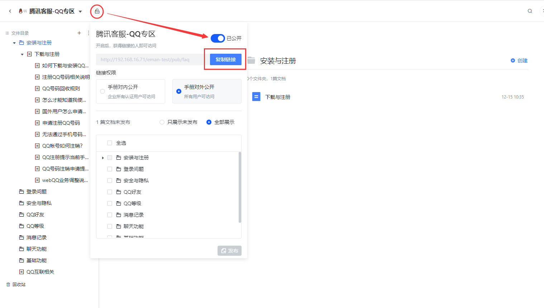
Task: Open the manual title dropdown arrow
Action: coord(80,11)
